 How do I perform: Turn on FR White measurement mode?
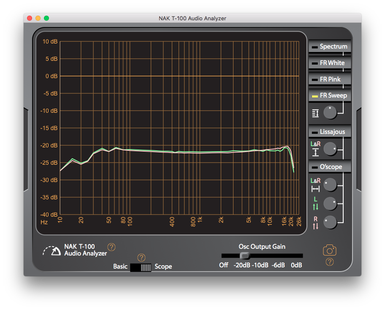click(330, 63)
